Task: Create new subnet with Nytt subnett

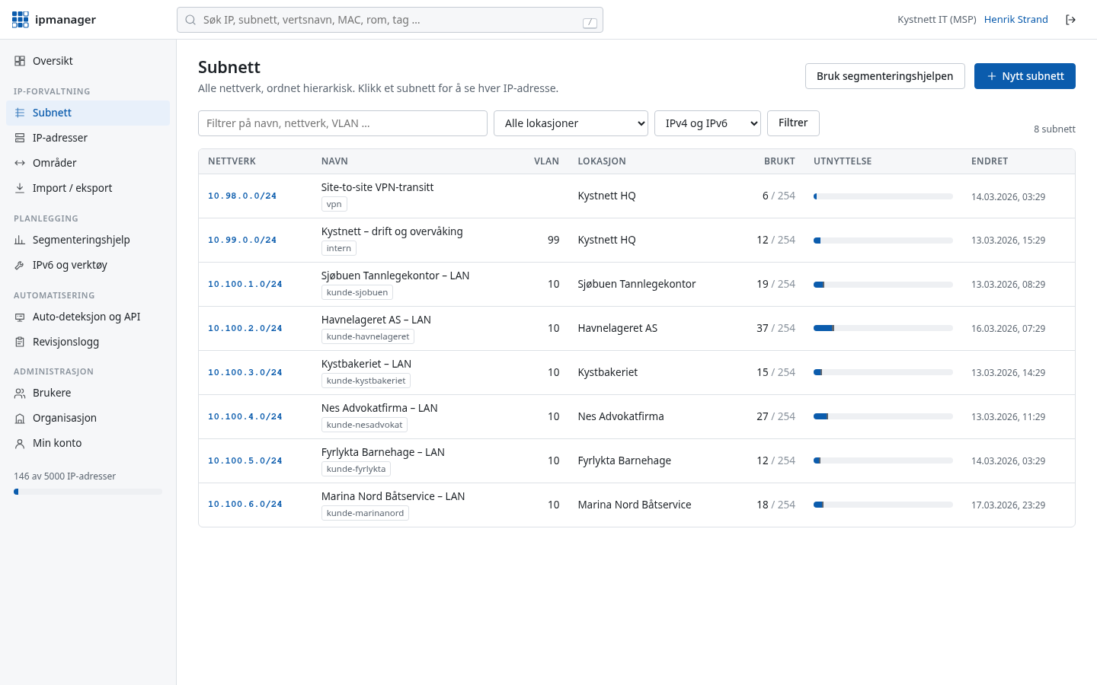Action: coord(1025,76)
